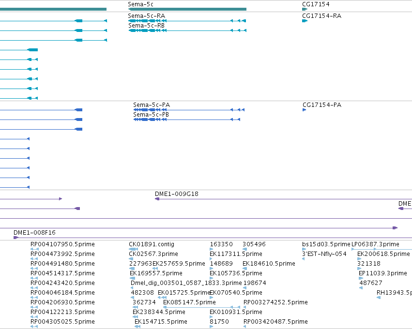
Task: Click the Sema-5c gene label
Action: pyautogui.click(x=140, y=4)
